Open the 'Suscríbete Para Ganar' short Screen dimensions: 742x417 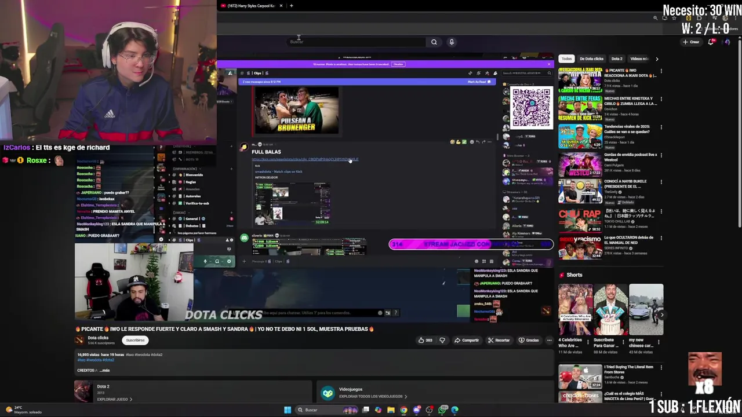click(610, 310)
